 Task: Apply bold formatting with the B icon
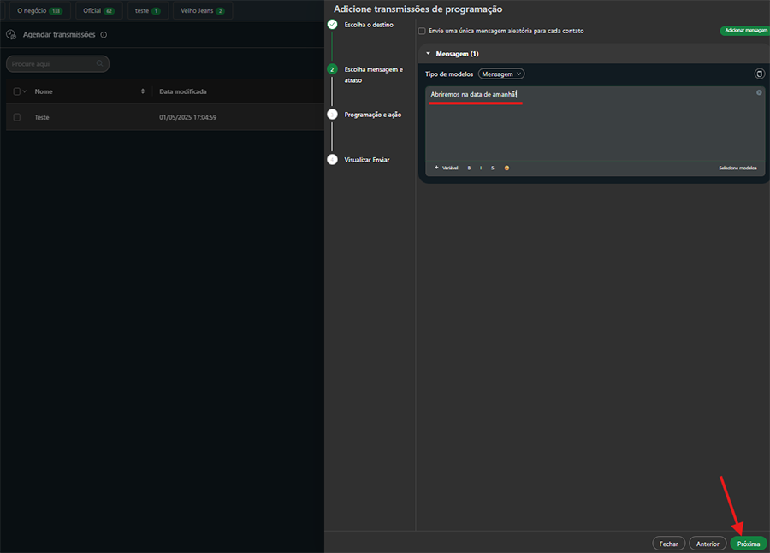pyautogui.click(x=469, y=168)
